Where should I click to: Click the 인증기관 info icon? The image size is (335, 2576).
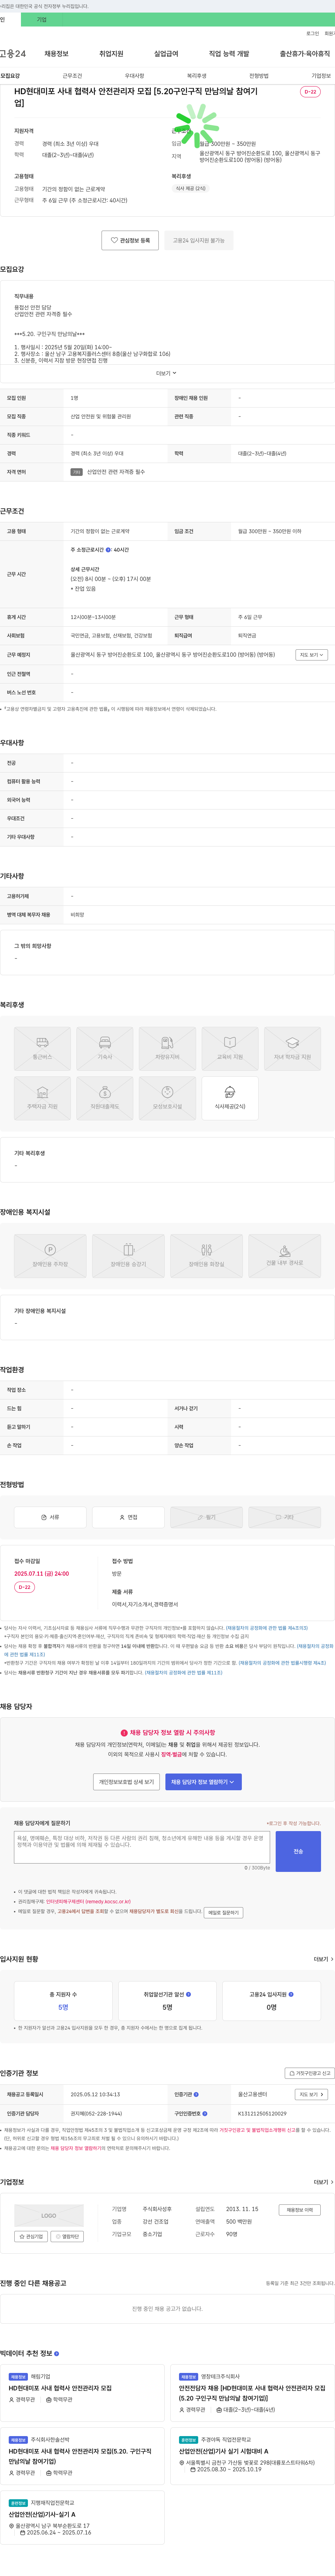click(x=196, y=2094)
